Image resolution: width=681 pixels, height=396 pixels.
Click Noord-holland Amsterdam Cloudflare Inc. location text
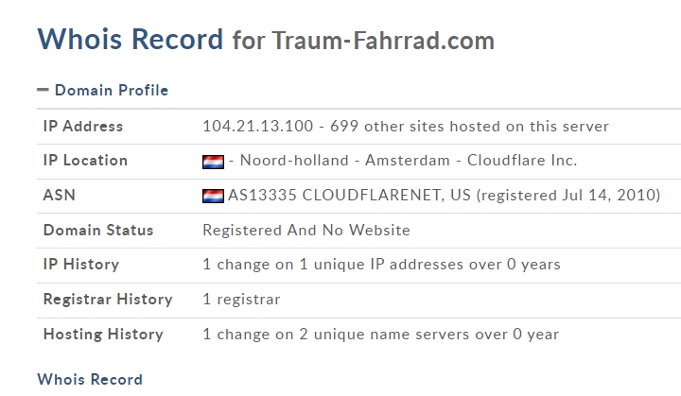(x=409, y=161)
